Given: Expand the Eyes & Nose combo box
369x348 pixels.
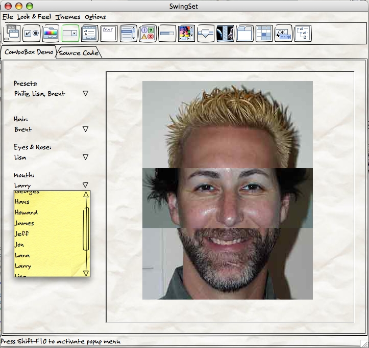Looking at the screenshot, I should coord(85,157).
